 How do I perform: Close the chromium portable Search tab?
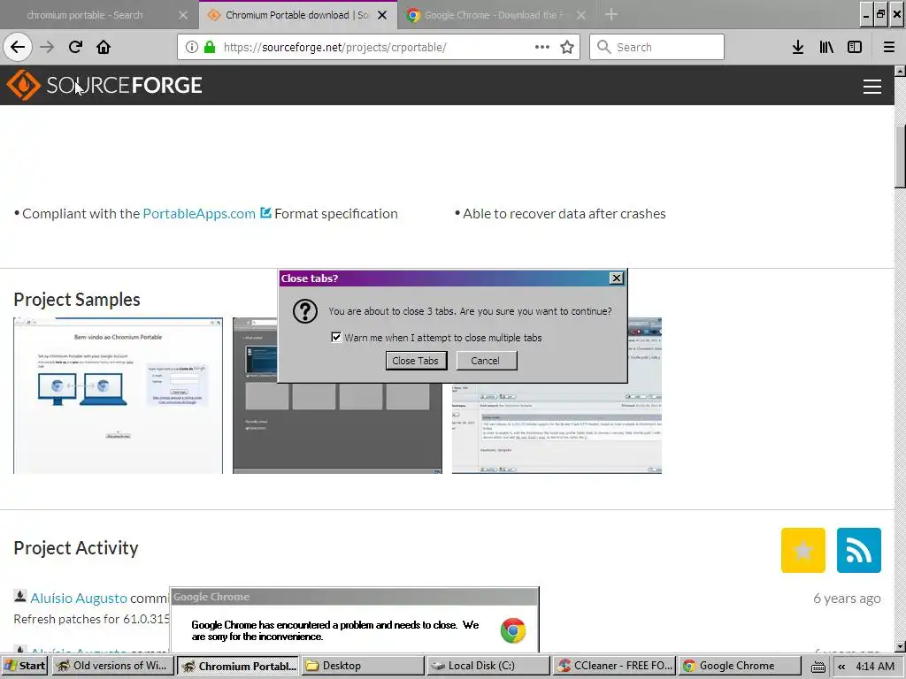tap(183, 15)
